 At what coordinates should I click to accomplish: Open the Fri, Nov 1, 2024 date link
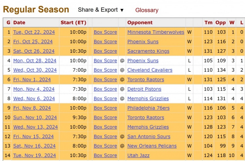(x=32, y=80)
